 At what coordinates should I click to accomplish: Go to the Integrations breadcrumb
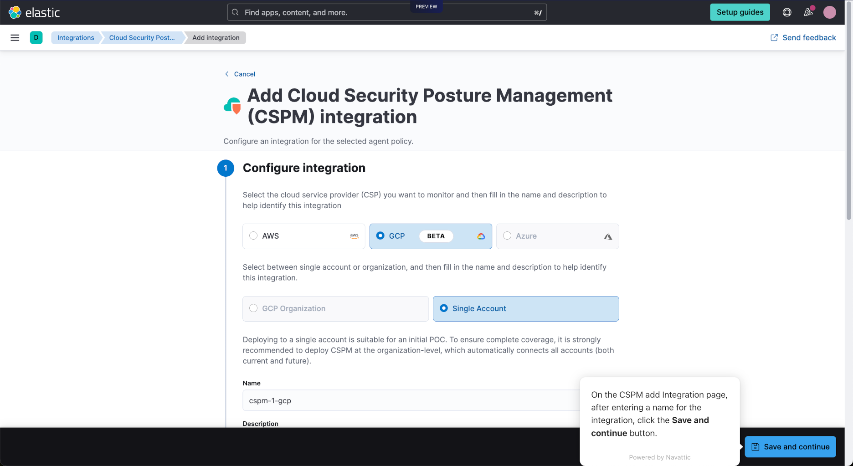coord(75,37)
